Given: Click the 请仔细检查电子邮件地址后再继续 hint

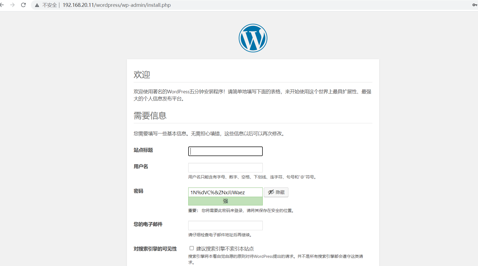Looking at the screenshot, I should pyautogui.click(x=220, y=235).
